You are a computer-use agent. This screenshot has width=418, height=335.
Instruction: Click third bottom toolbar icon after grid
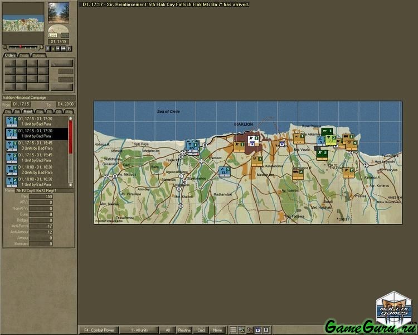(250, 330)
